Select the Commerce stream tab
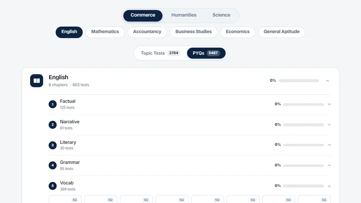This screenshot has height=203, width=361. 143,15
